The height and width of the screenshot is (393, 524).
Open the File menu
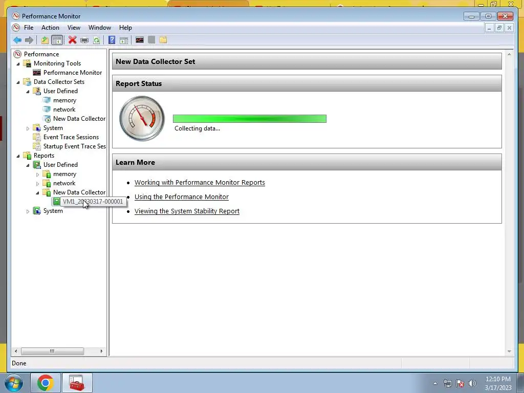click(29, 28)
